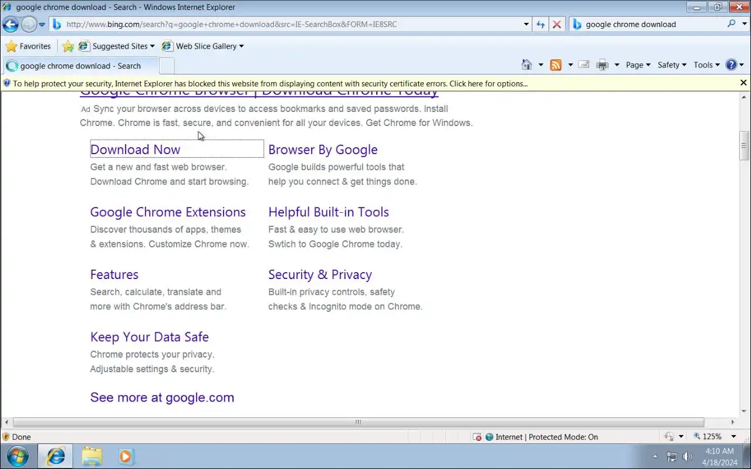Click the blocked content status bar icon
Viewport: 751px width, 469px height.
(x=478, y=437)
